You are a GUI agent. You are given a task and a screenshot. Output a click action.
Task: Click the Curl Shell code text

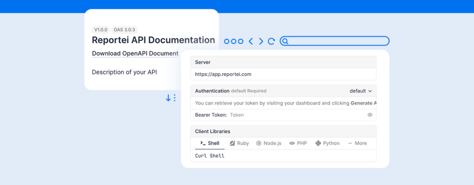[x=210, y=156]
